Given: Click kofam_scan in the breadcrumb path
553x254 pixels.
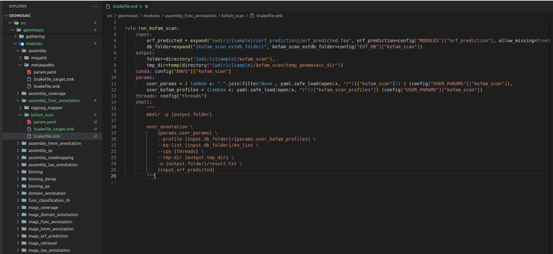Looking at the screenshot, I should pos(233,16).
